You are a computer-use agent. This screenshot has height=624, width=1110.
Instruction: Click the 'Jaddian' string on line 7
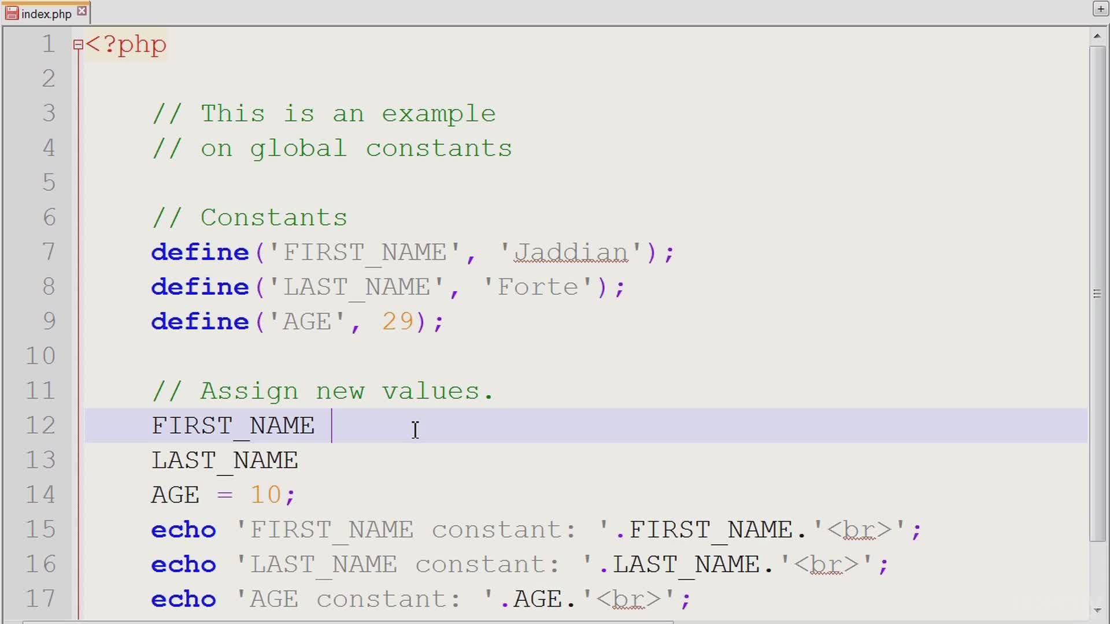tap(570, 252)
